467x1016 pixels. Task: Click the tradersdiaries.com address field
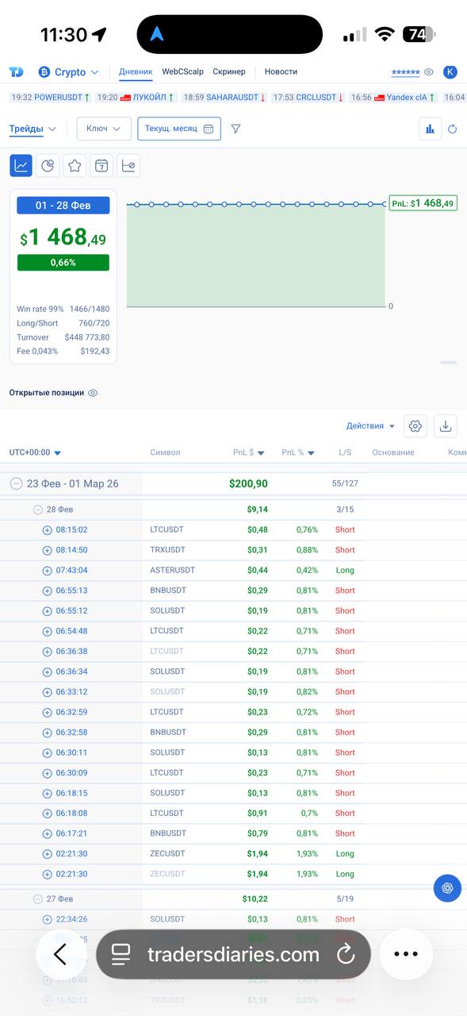tap(233, 954)
